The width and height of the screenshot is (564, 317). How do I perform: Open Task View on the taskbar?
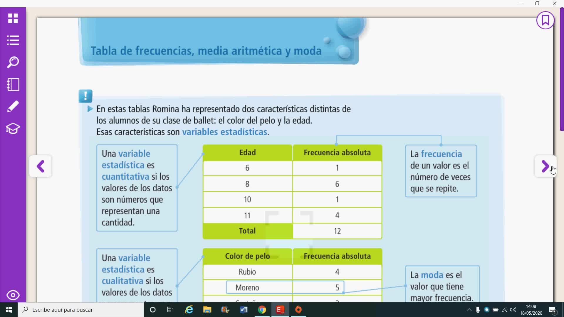click(170, 310)
